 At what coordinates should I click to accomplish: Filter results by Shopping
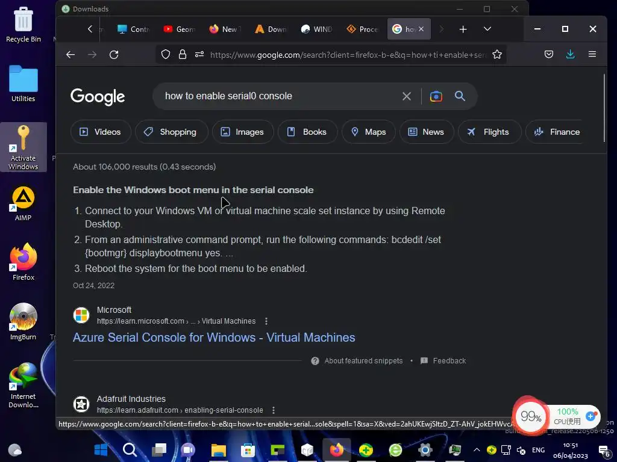[172, 132]
